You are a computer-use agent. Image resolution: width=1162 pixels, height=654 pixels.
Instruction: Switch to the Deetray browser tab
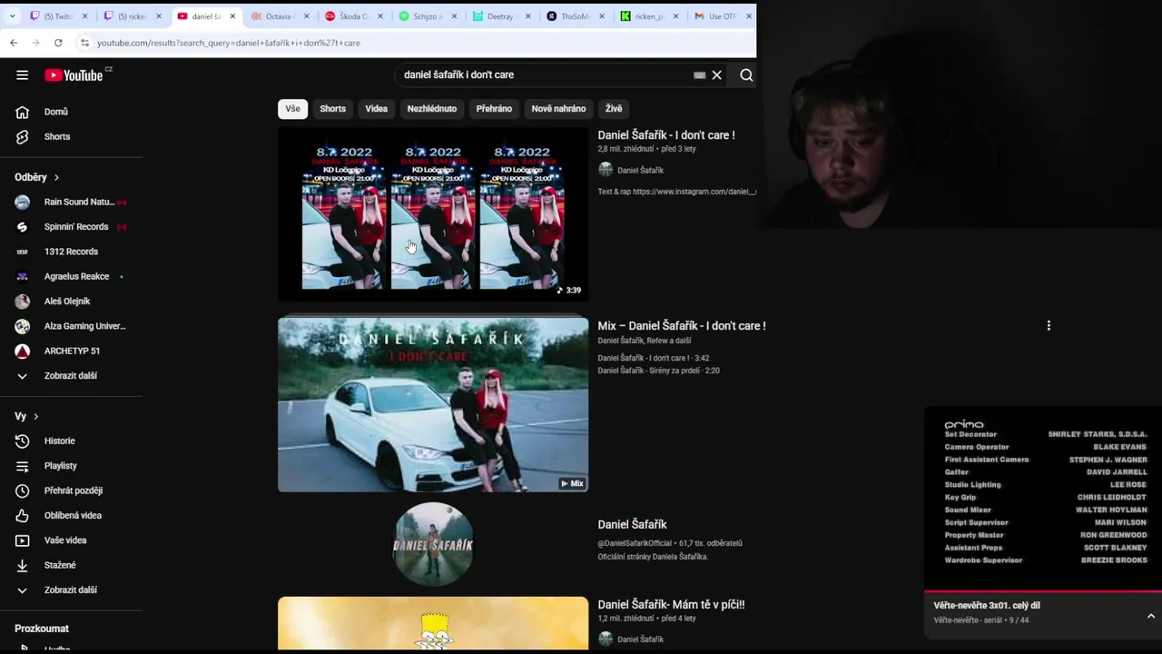(x=501, y=16)
